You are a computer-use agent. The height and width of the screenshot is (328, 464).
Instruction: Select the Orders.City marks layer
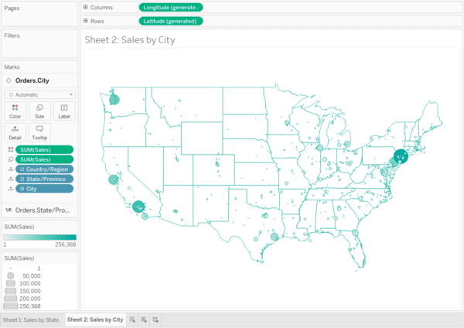[x=35, y=79]
